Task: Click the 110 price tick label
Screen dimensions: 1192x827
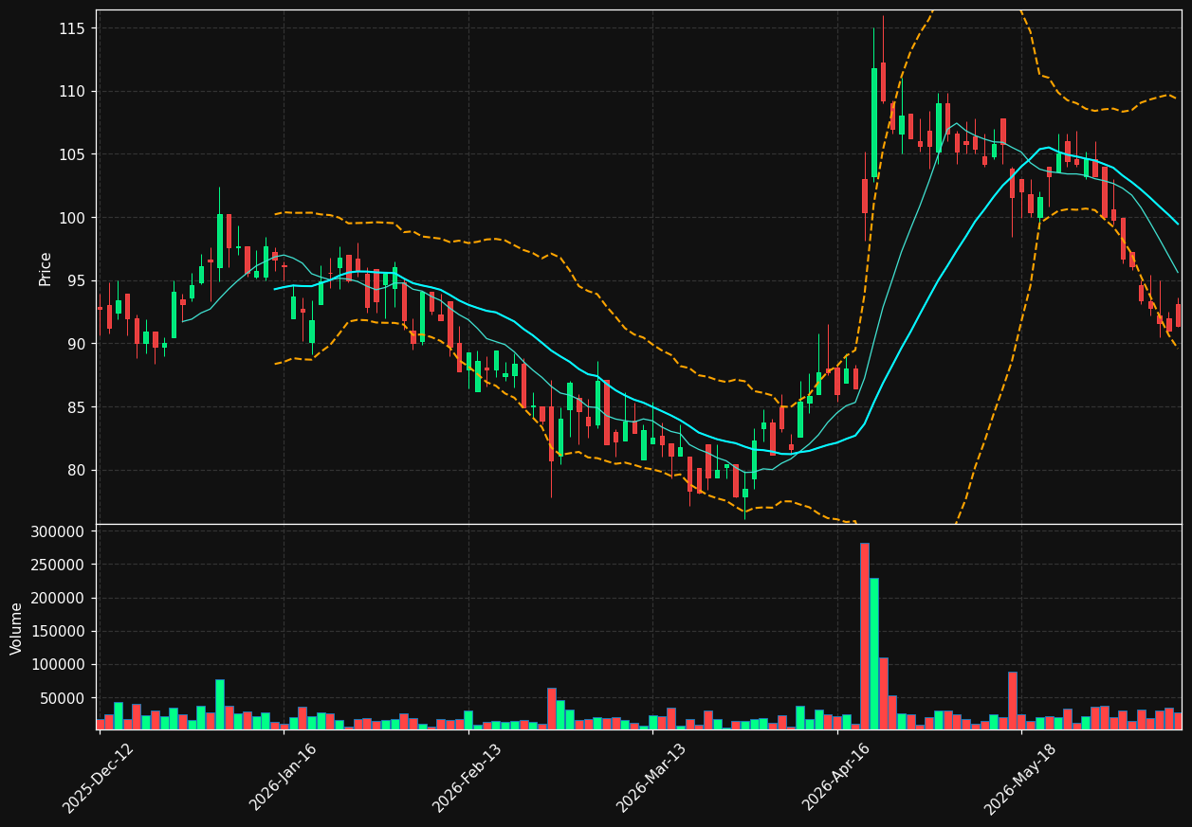Action: [x=71, y=92]
